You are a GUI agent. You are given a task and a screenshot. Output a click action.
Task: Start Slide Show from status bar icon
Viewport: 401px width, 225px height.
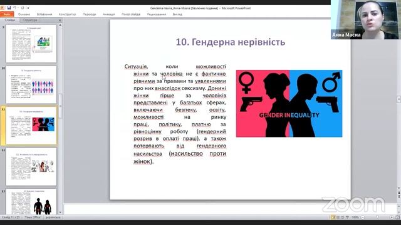pyautogui.click(x=347, y=217)
